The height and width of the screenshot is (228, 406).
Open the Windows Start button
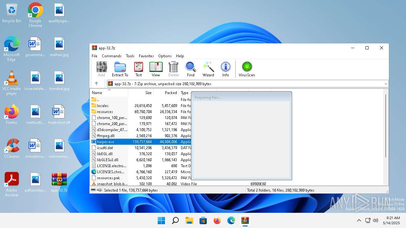(161, 220)
